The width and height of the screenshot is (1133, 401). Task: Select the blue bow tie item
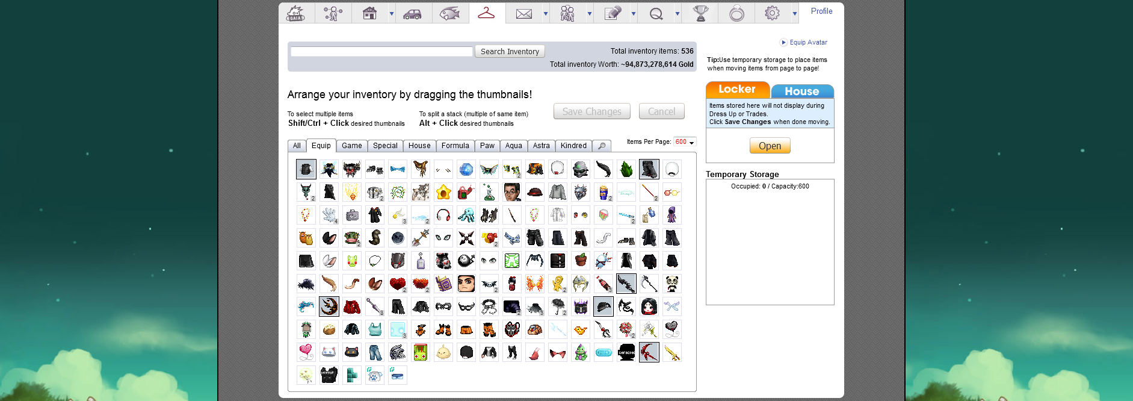(x=398, y=169)
